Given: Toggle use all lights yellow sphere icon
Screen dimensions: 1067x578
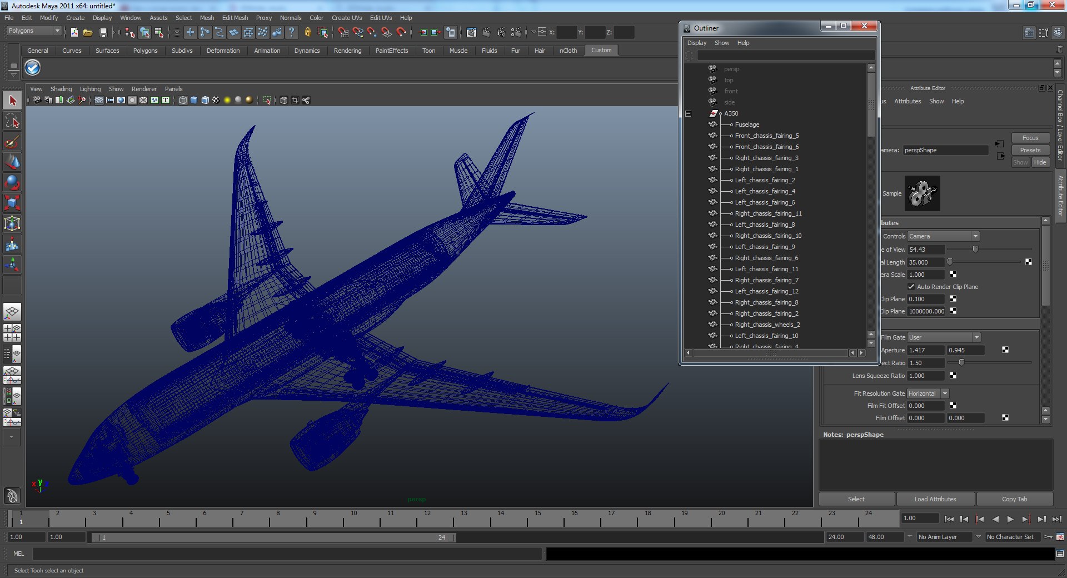Looking at the screenshot, I should click(x=227, y=100).
